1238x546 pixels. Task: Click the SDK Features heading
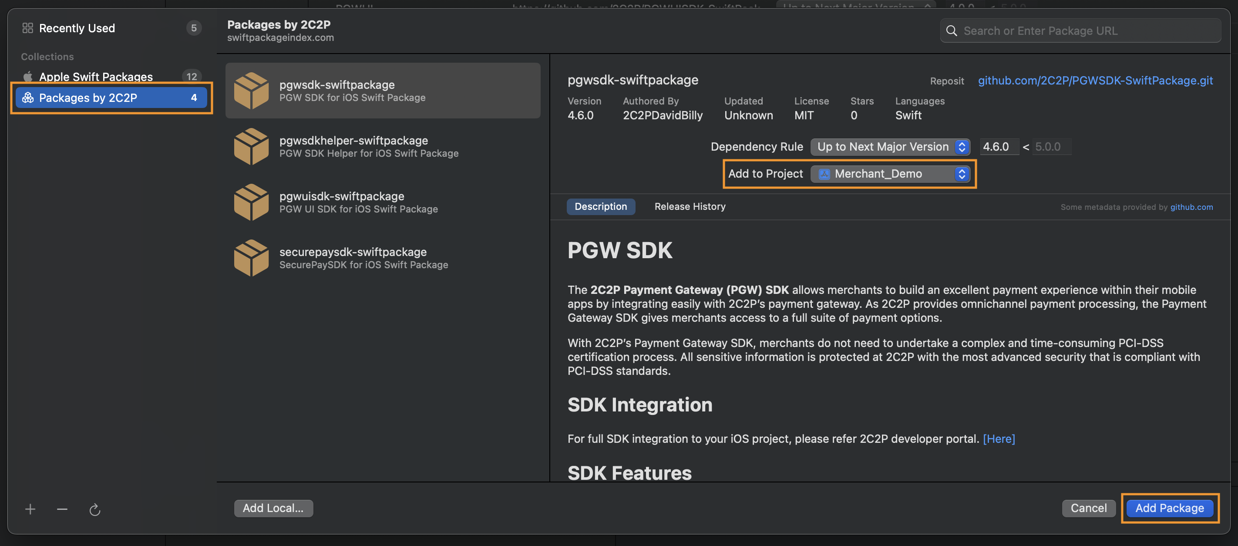click(629, 473)
